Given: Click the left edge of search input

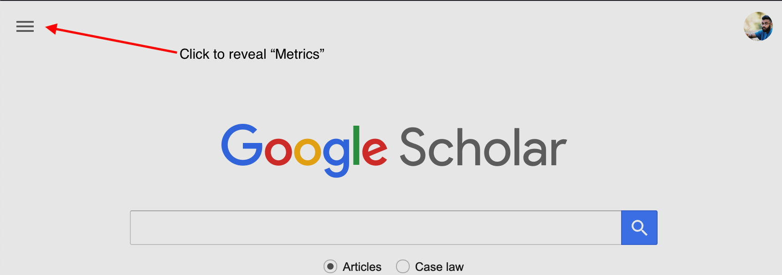Looking at the screenshot, I should click(137, 228).
